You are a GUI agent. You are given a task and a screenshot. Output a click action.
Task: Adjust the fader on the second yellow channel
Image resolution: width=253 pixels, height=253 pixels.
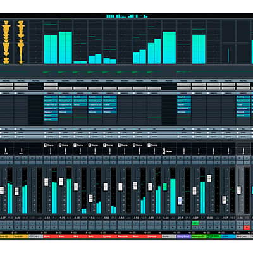point(16,192)
